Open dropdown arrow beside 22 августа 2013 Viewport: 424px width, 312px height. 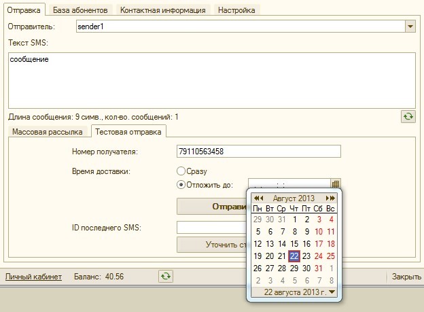(332, 292)
